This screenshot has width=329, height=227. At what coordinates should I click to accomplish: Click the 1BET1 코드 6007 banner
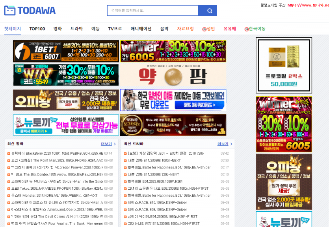(x=66, y=51)
